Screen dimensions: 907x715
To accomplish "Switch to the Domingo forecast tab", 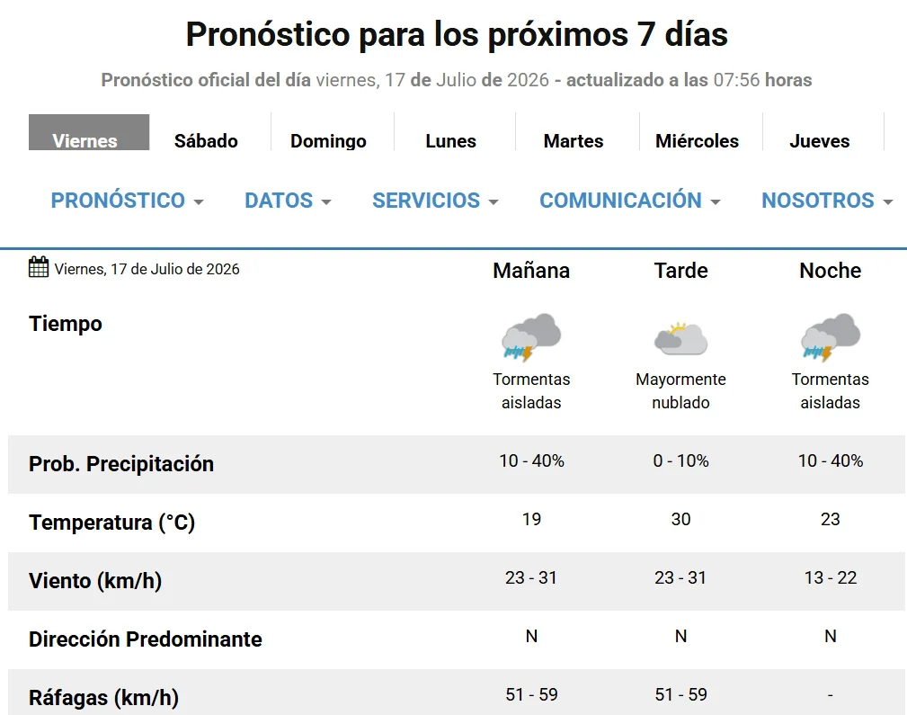I will coord(328,140).
